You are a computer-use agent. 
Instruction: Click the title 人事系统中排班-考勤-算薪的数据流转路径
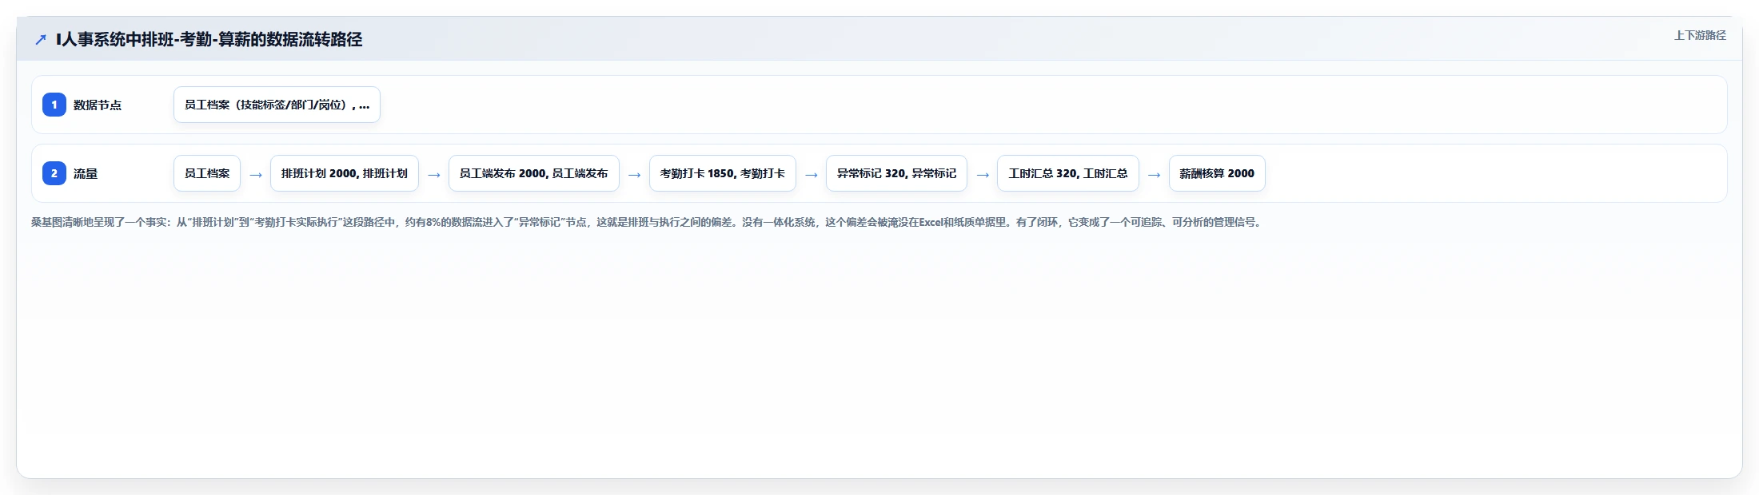tap(209, 39)
